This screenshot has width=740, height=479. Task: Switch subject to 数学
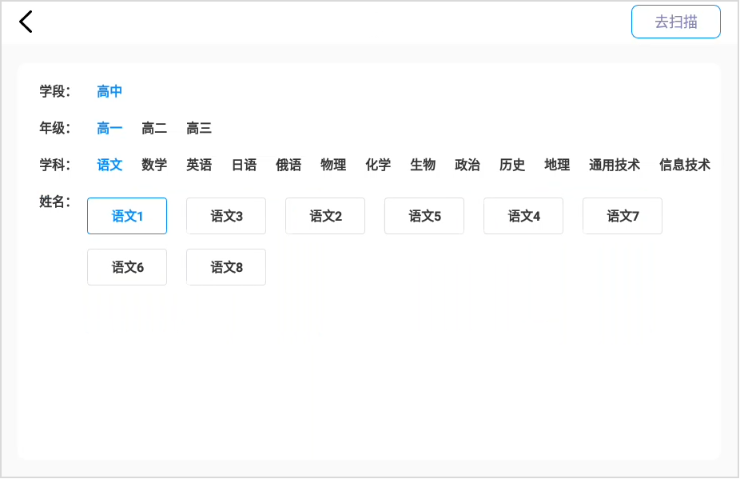point(154,165)
